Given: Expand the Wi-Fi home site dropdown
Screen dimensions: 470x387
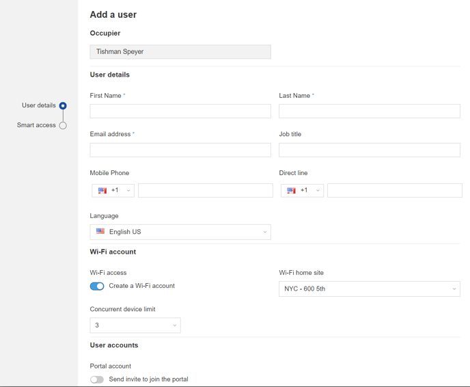Looking at the screenshot, I should pos(369,289).
